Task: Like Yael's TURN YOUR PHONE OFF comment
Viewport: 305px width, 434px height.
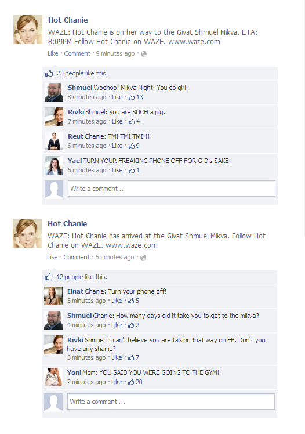Action: click(117, 170)
